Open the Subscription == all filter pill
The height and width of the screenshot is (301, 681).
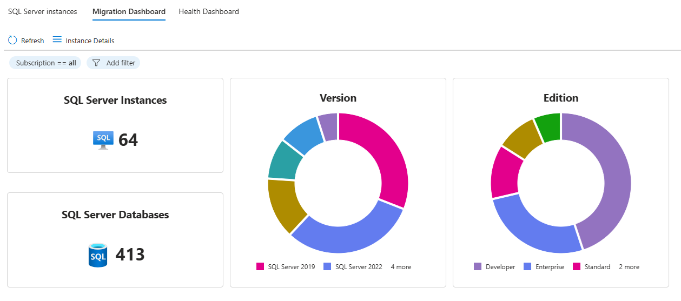point(45,63)
